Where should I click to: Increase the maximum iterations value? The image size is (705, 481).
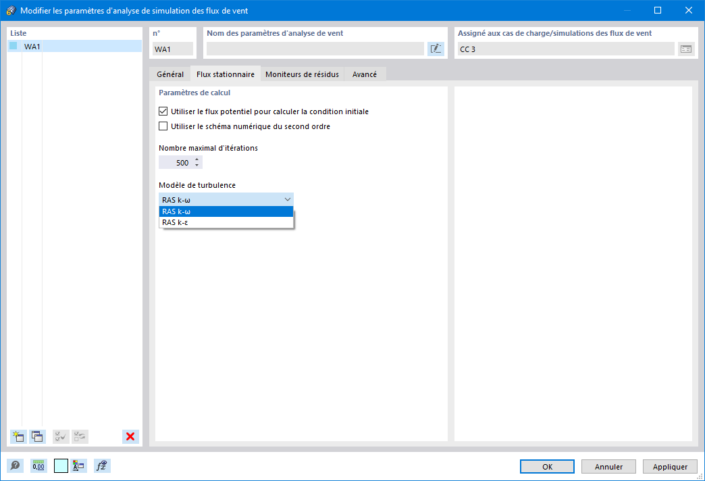pyautogui.click(x=197, y=159)
